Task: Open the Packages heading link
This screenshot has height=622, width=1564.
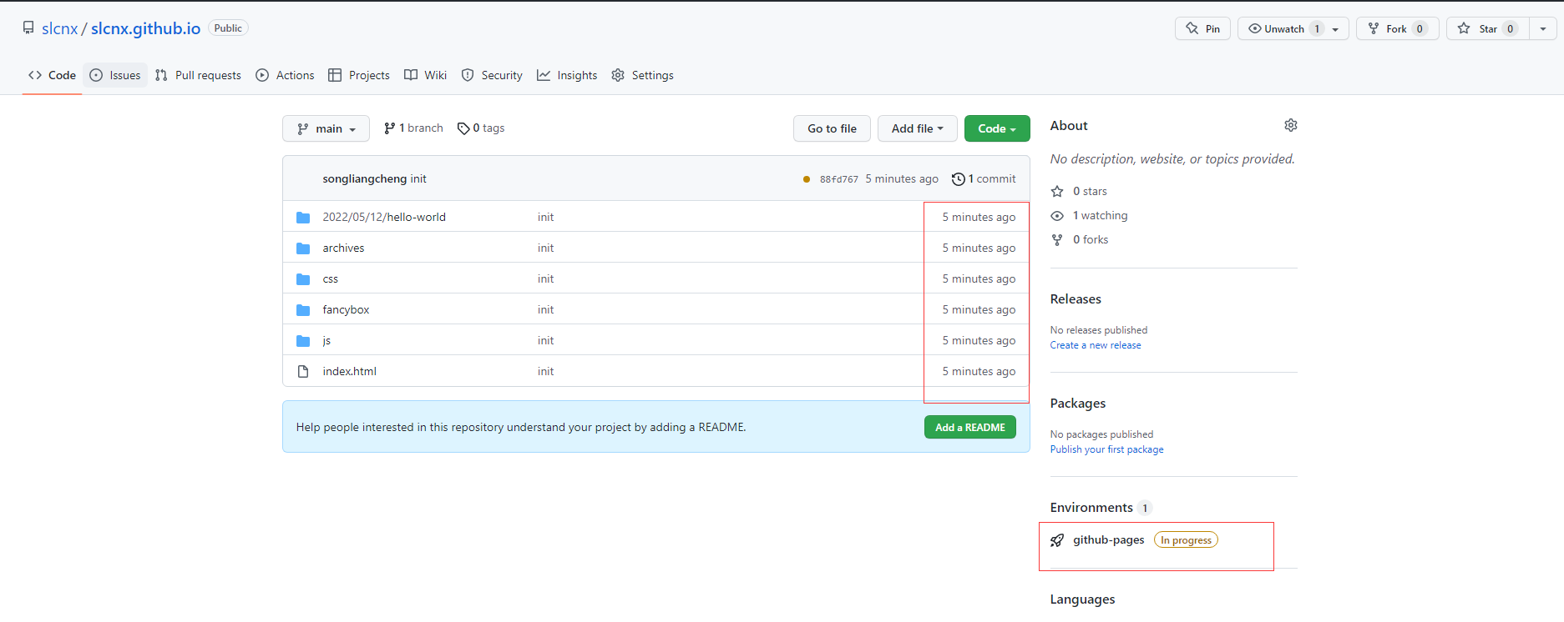Action: 1078,403
